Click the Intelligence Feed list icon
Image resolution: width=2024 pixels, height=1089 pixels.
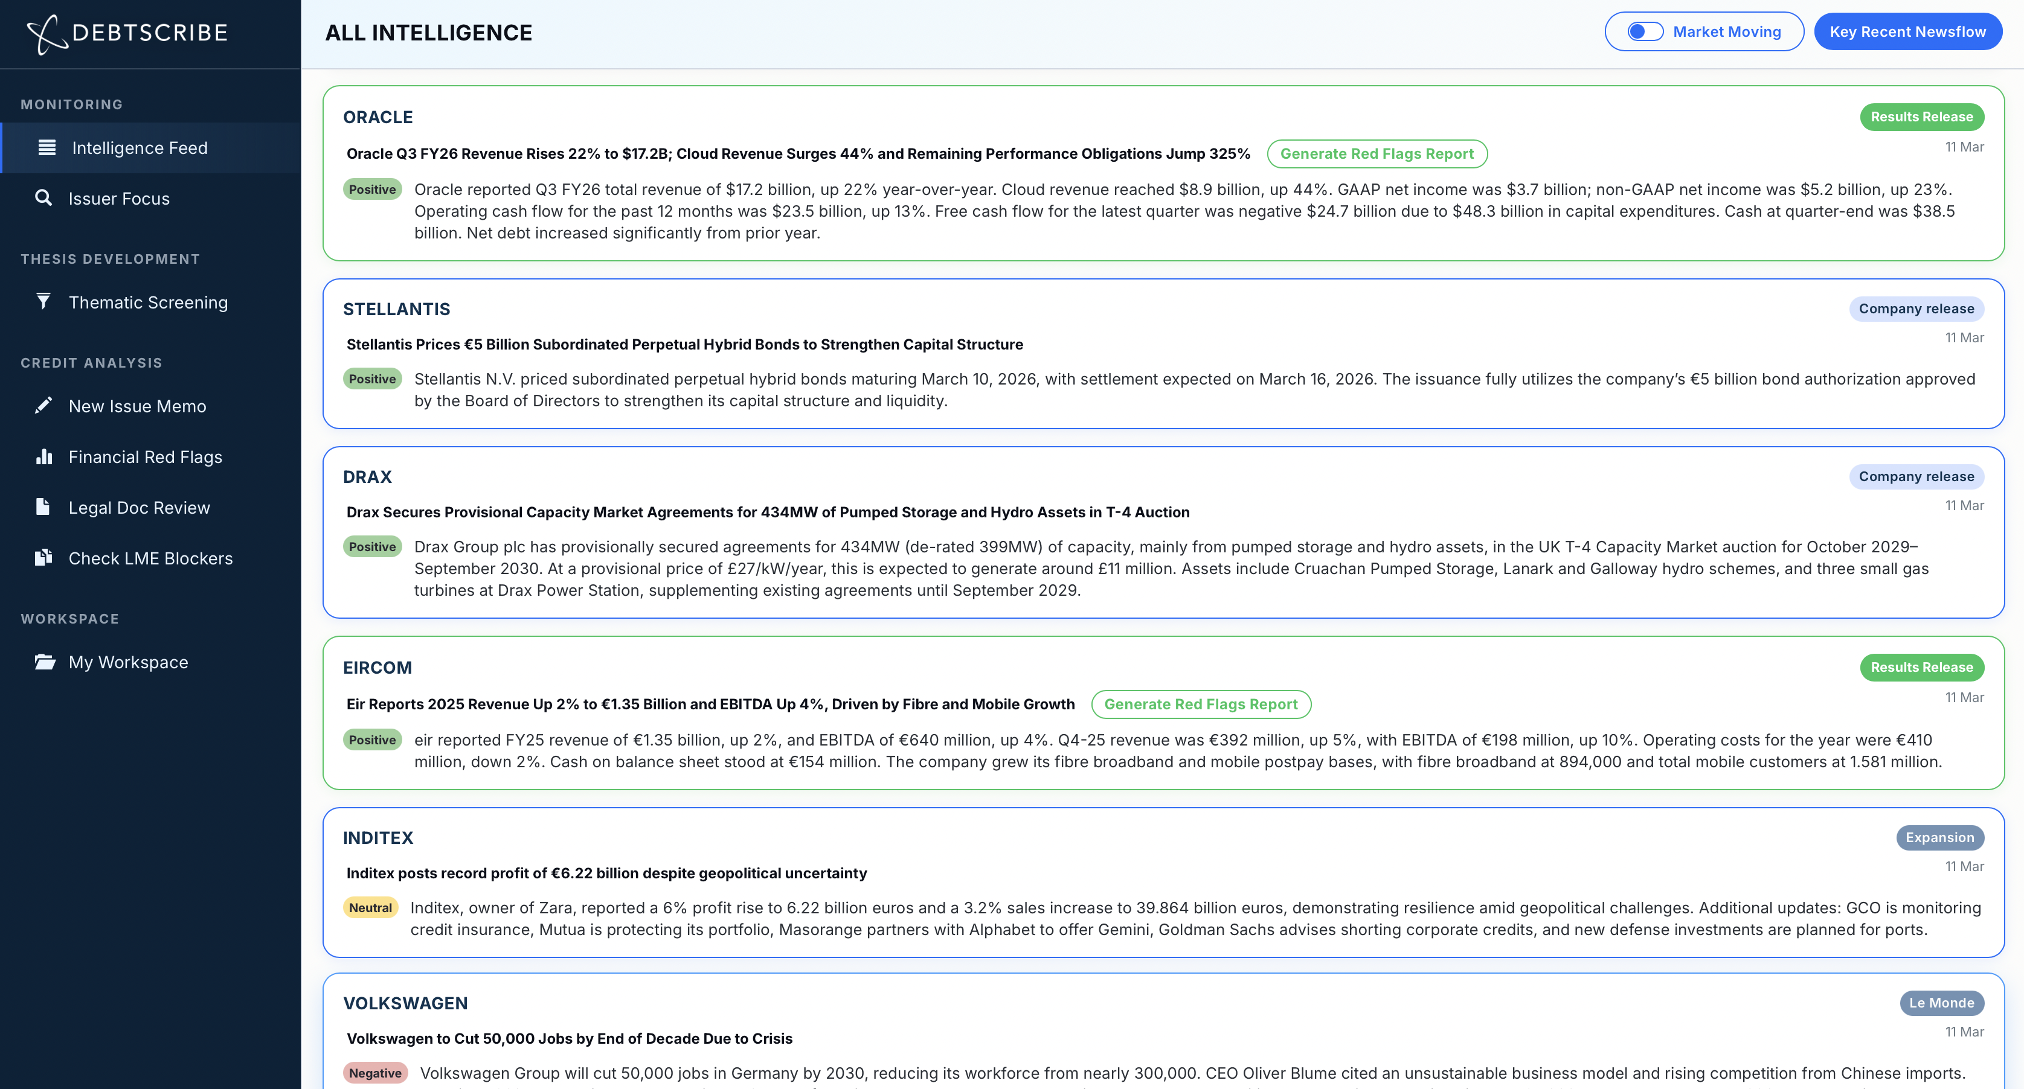(x=47, y=148)
